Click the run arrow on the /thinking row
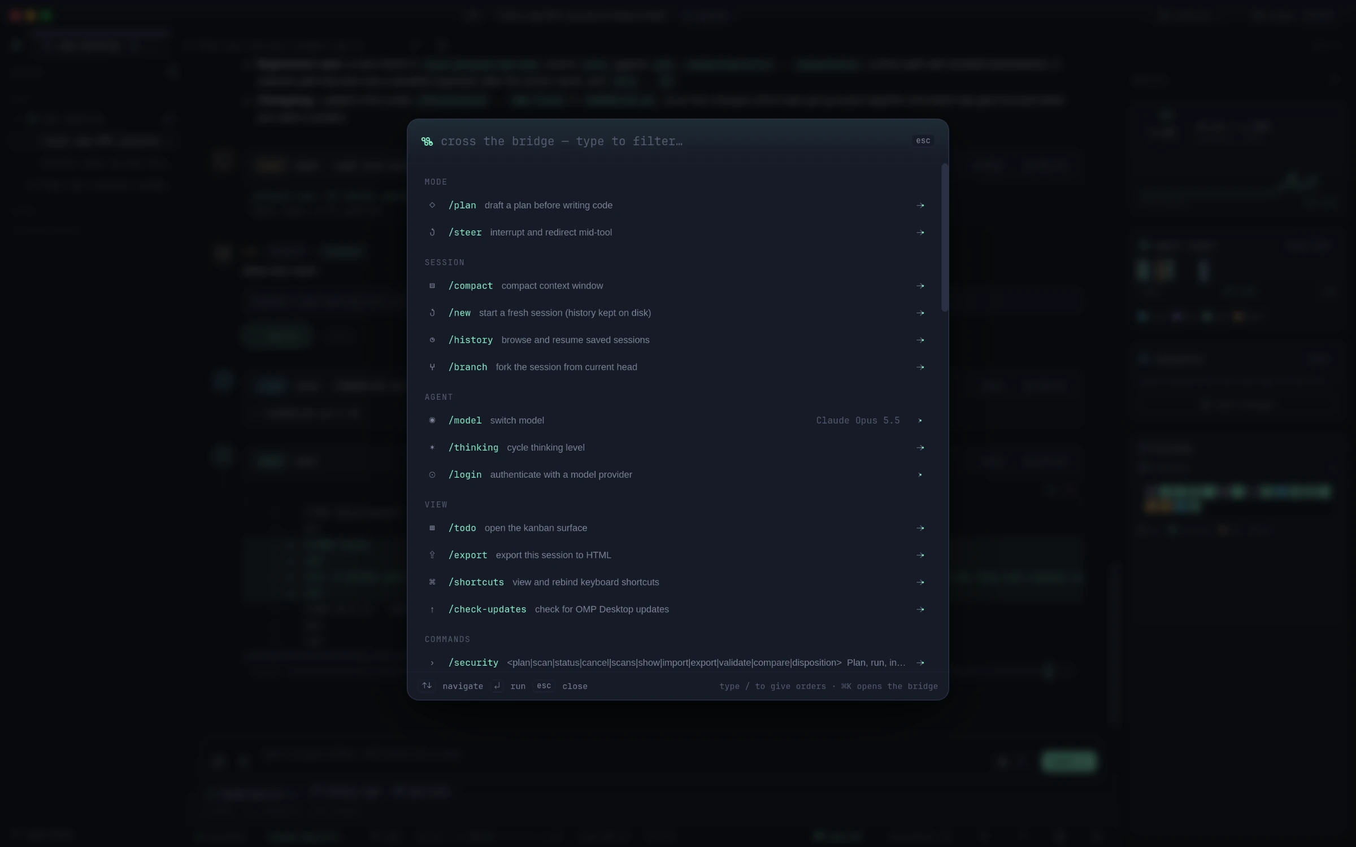Screen dimensions: 1356x847 (x=920, y=448)
